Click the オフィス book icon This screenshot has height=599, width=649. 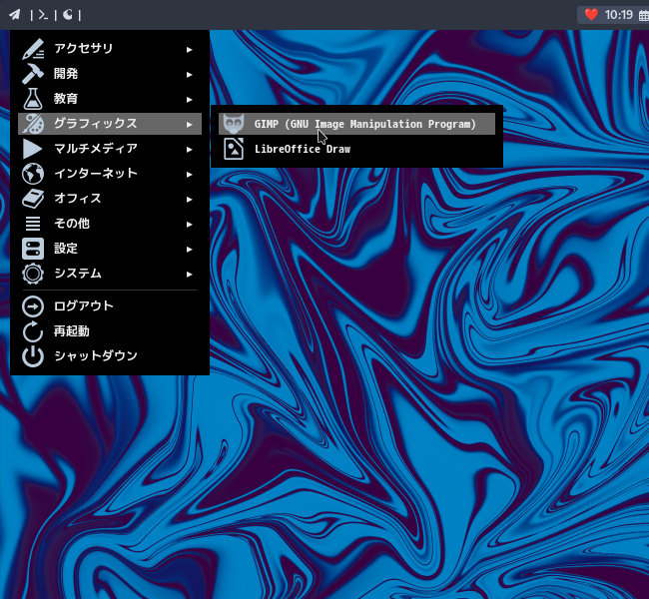(33, 199)
